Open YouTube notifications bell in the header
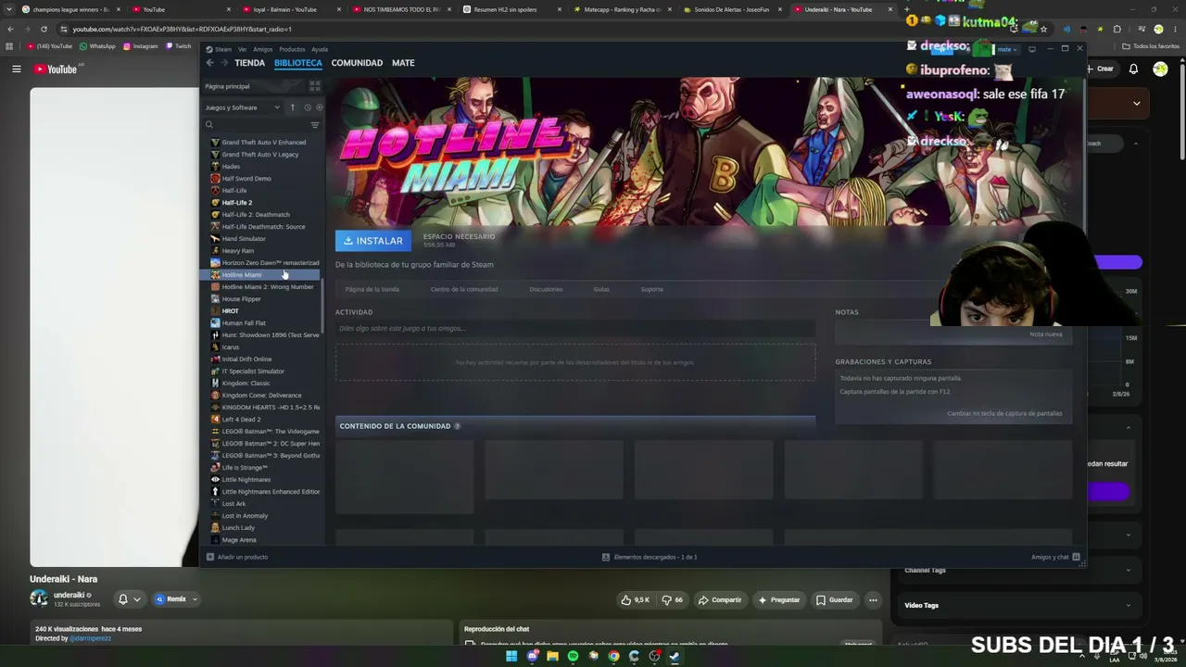The width and height of the screenshot is (1186, 667). coord(1133,69)
